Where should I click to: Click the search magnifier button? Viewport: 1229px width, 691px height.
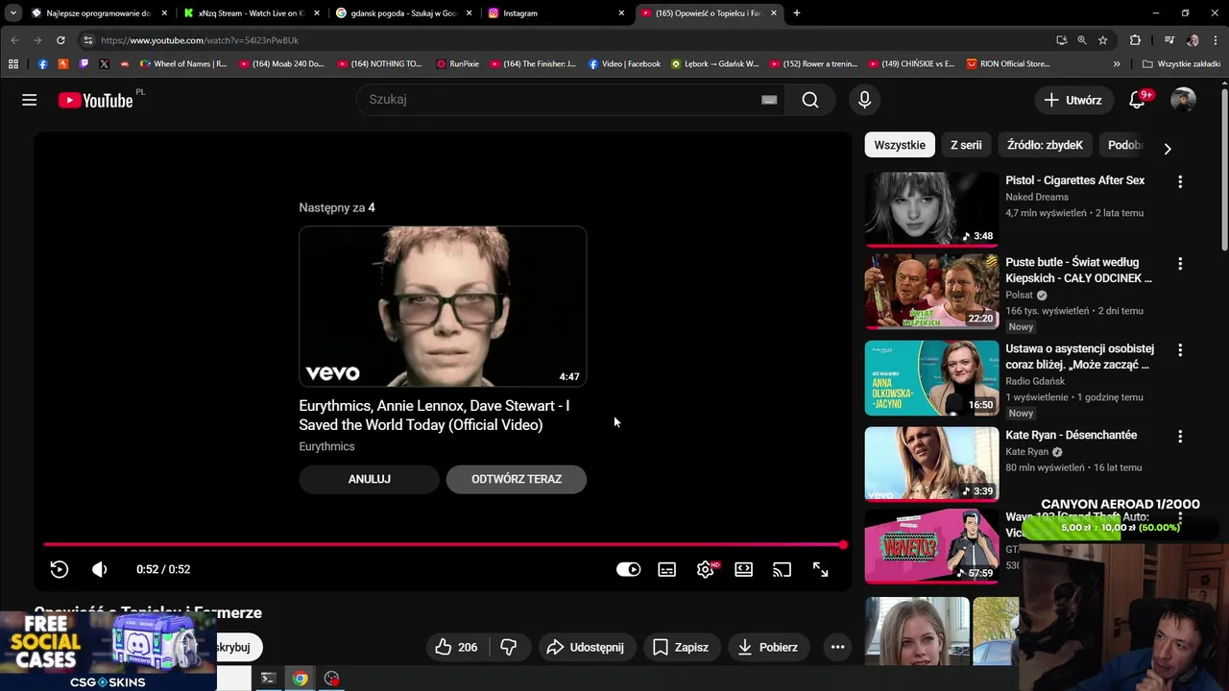pos(810,100)
